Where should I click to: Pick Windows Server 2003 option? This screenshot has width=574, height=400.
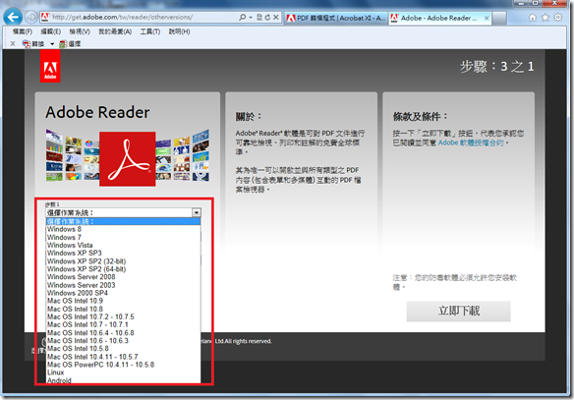(x=124, y=285)
